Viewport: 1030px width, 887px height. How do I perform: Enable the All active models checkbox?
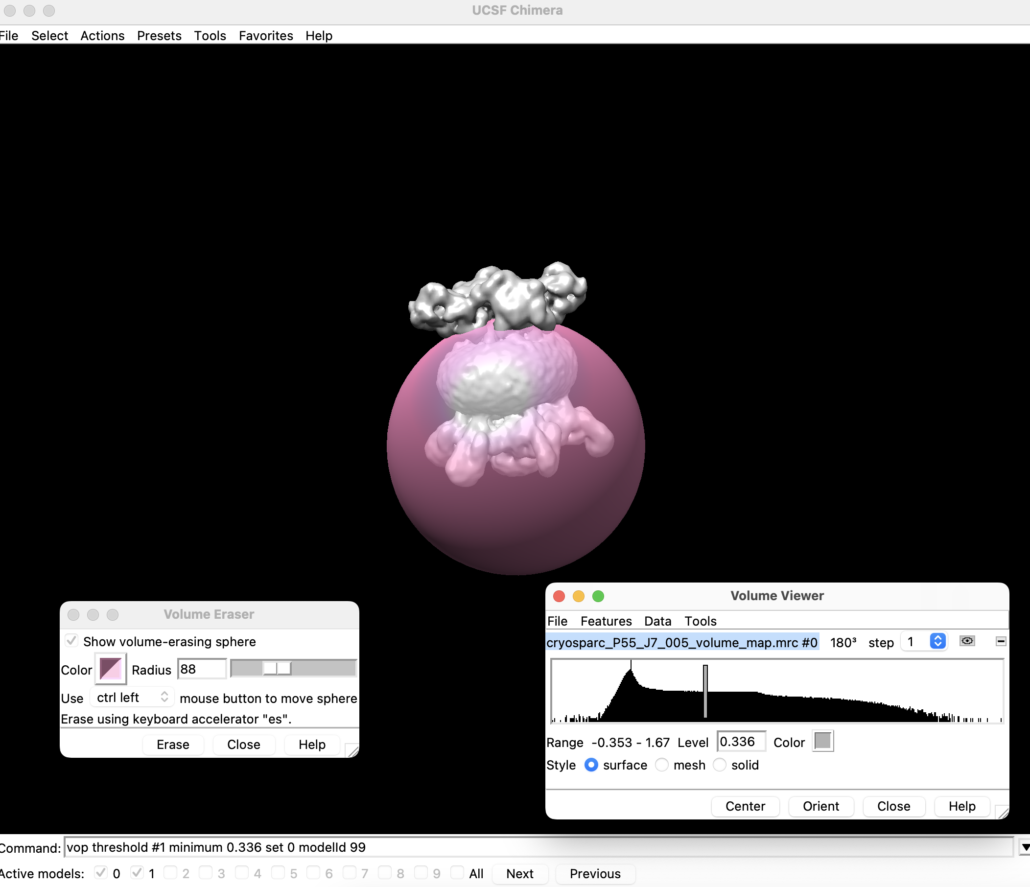coord(457,873)
